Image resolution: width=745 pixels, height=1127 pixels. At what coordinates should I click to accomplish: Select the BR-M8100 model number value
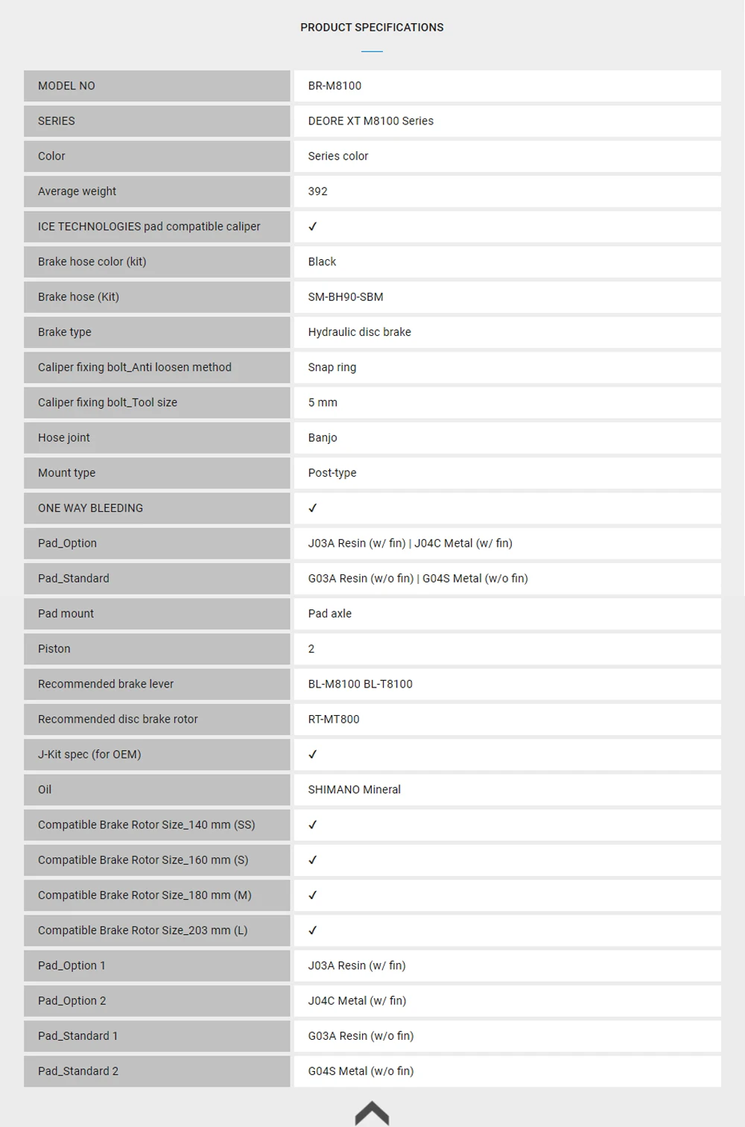(335, 86)
